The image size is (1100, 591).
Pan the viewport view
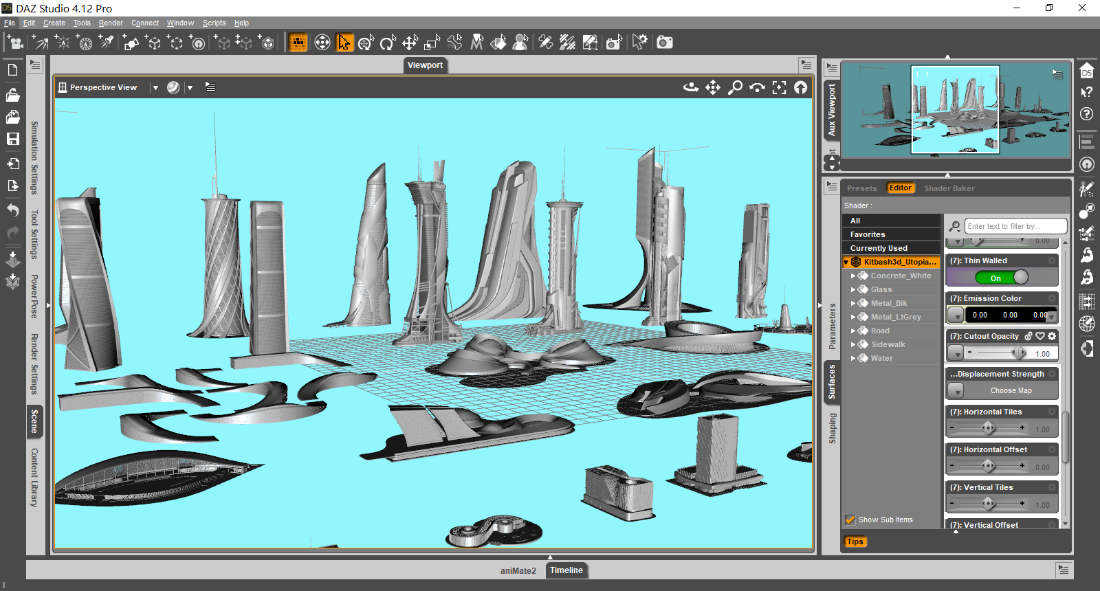tap(713, 87)
